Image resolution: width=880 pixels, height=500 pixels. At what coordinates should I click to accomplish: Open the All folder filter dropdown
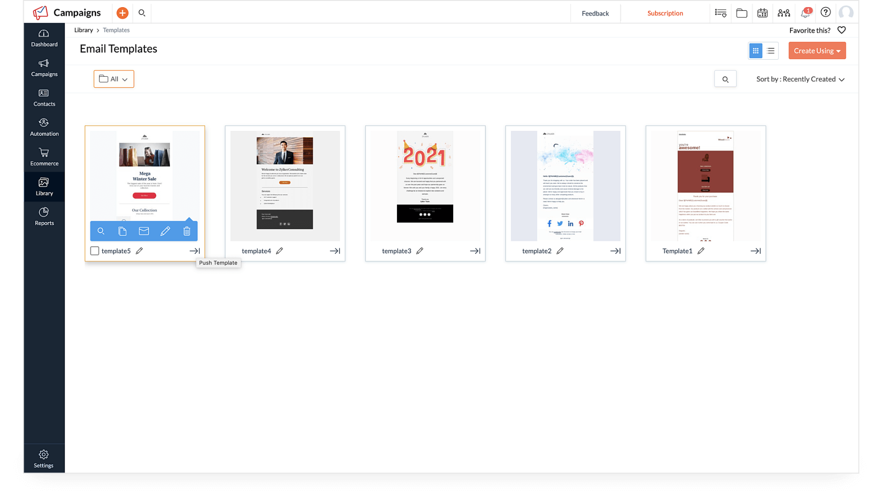(114, 79)
